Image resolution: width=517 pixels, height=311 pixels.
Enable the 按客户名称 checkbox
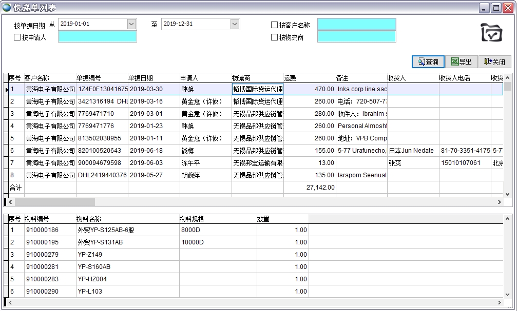[x=275, y=25]
